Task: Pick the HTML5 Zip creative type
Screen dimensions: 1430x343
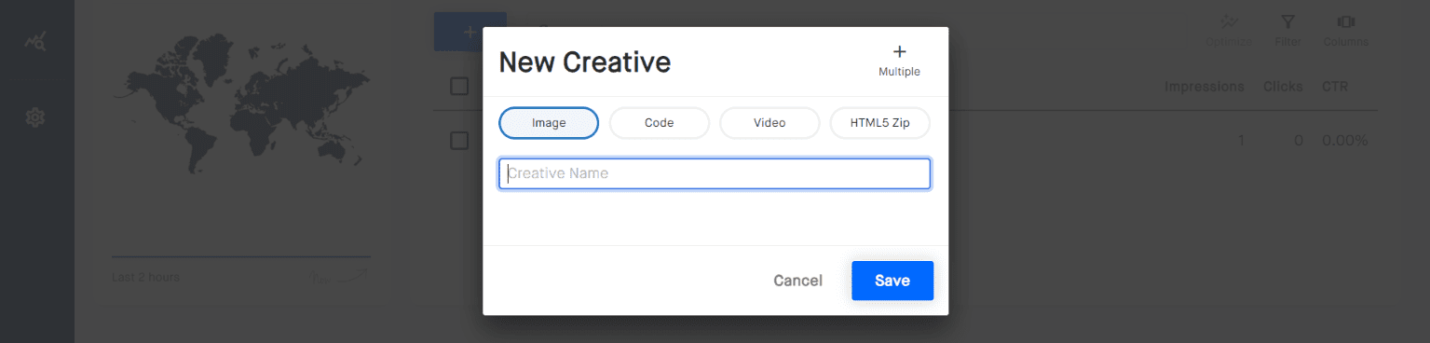Action: tap(879, 123)
